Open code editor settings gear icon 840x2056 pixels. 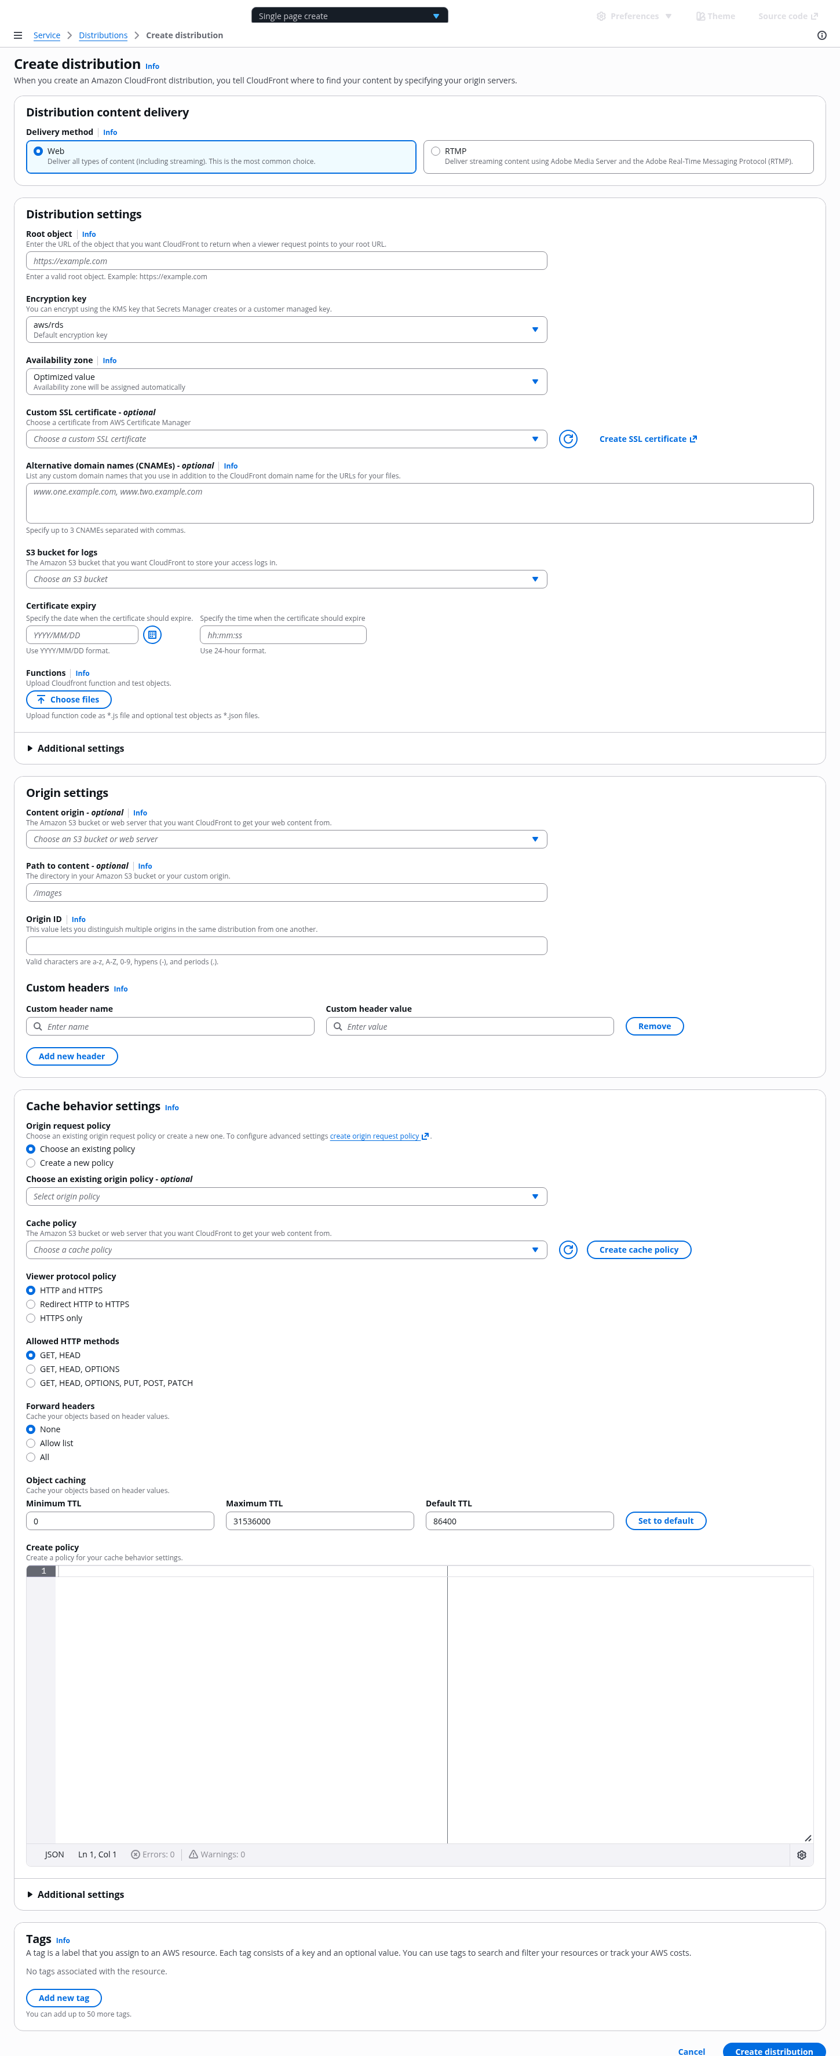(x=802, y=1855)
